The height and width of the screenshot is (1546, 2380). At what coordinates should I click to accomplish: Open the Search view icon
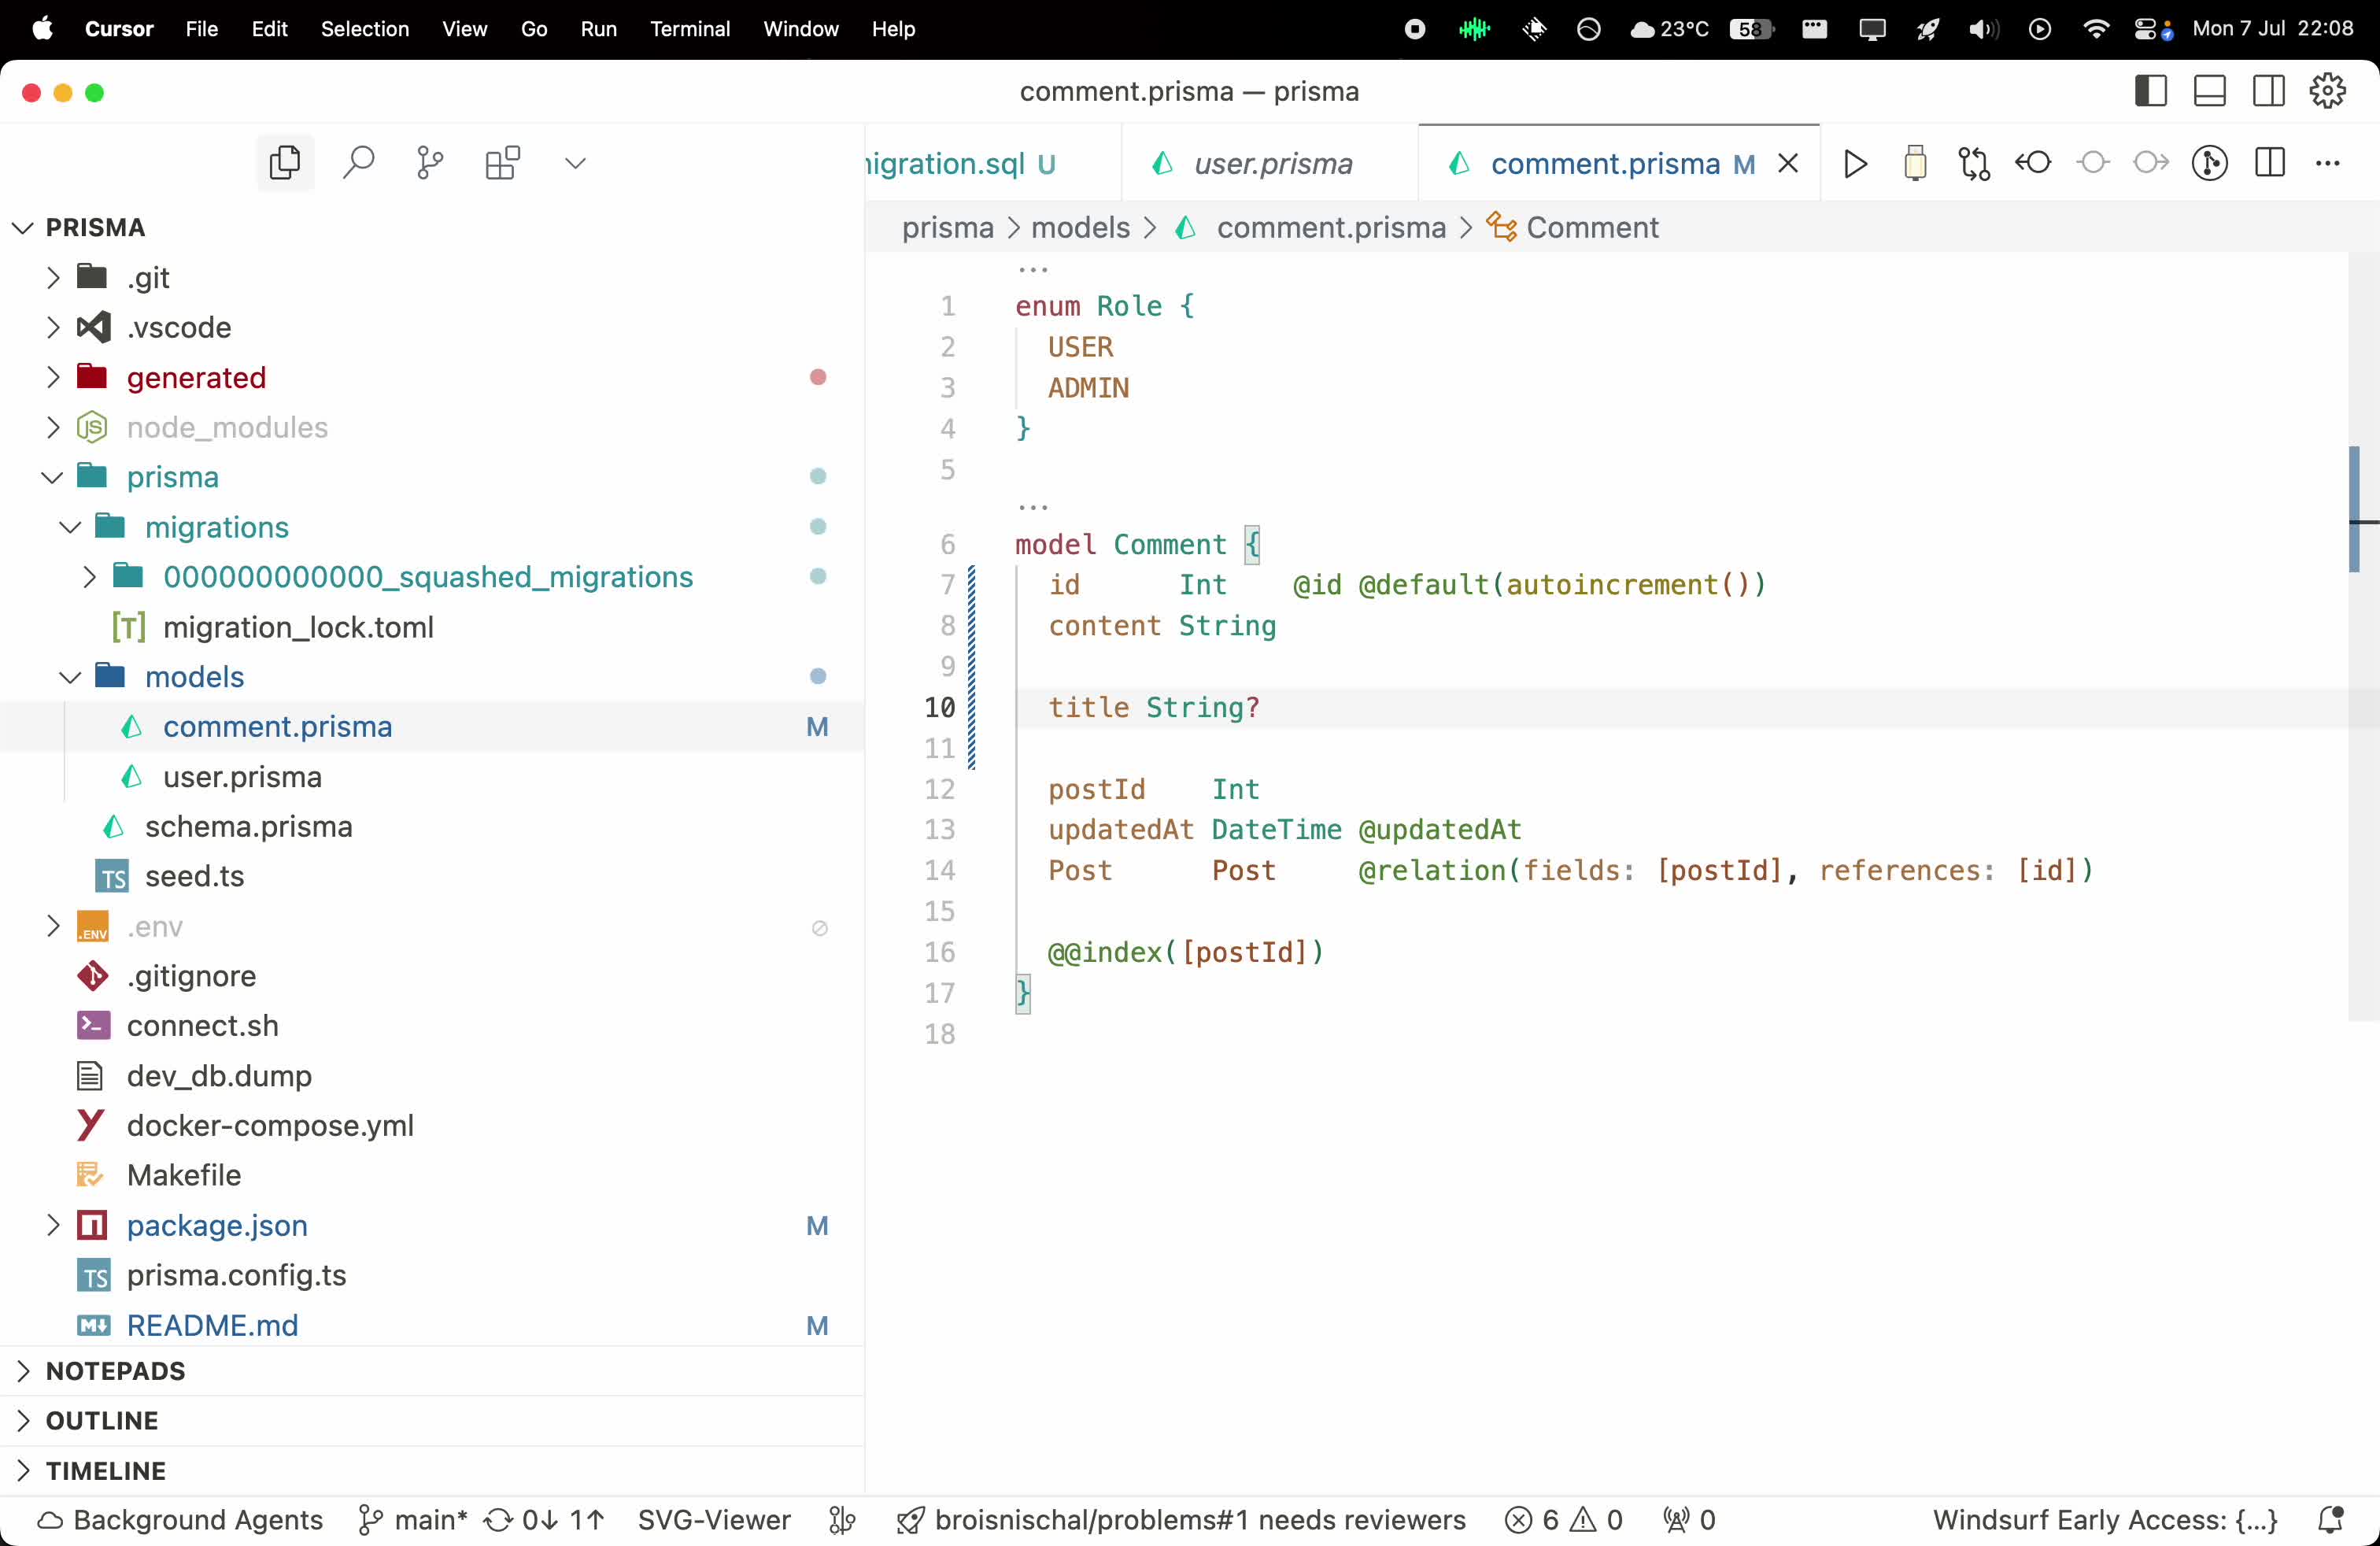tap(358, 162)
